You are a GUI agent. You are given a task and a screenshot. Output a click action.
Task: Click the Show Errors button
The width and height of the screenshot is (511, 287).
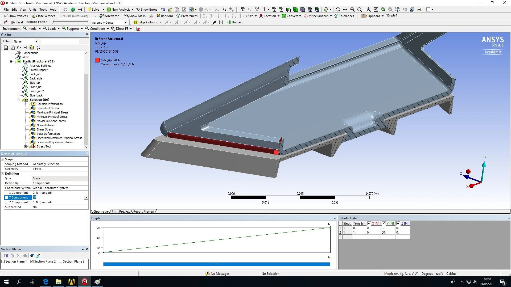(147, 10)
